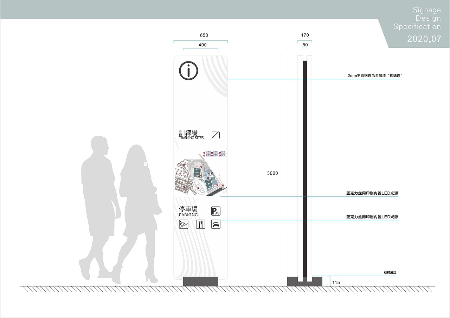This screenshot has height=318, width=450.
Task: Click the circled information "i" icon
Action: tap(189, 71)
